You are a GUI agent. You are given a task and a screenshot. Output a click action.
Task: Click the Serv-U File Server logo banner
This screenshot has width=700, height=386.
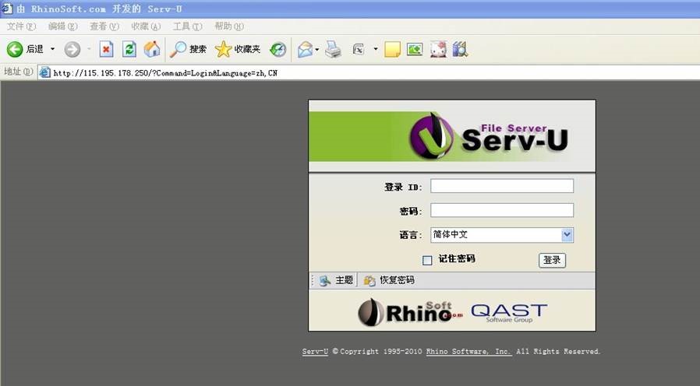(452, 136)
